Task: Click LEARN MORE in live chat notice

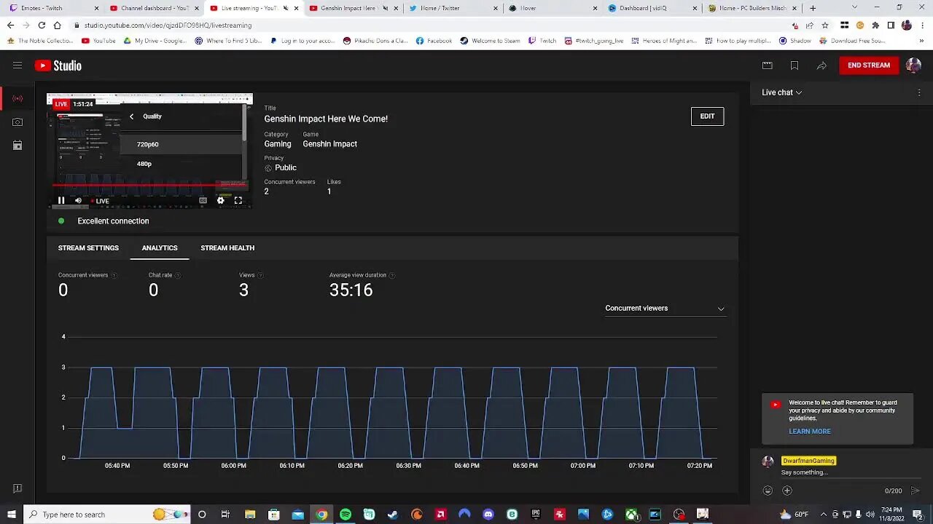Action: (810, 432)
